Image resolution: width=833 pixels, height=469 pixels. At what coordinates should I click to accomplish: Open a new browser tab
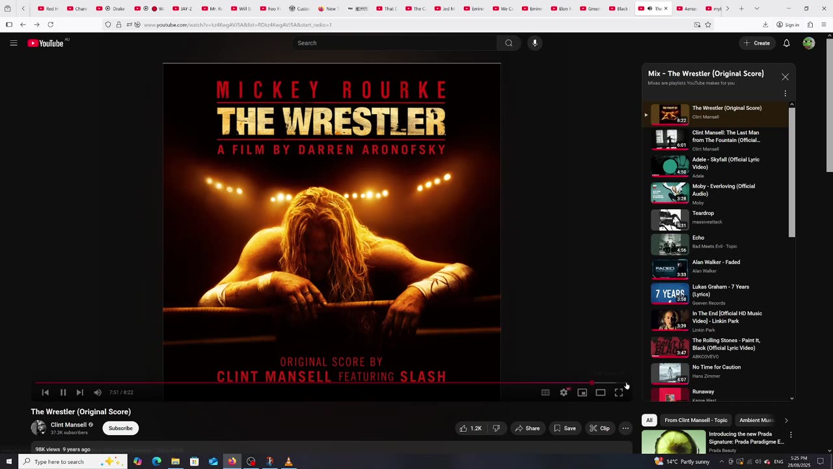[741, 8]
